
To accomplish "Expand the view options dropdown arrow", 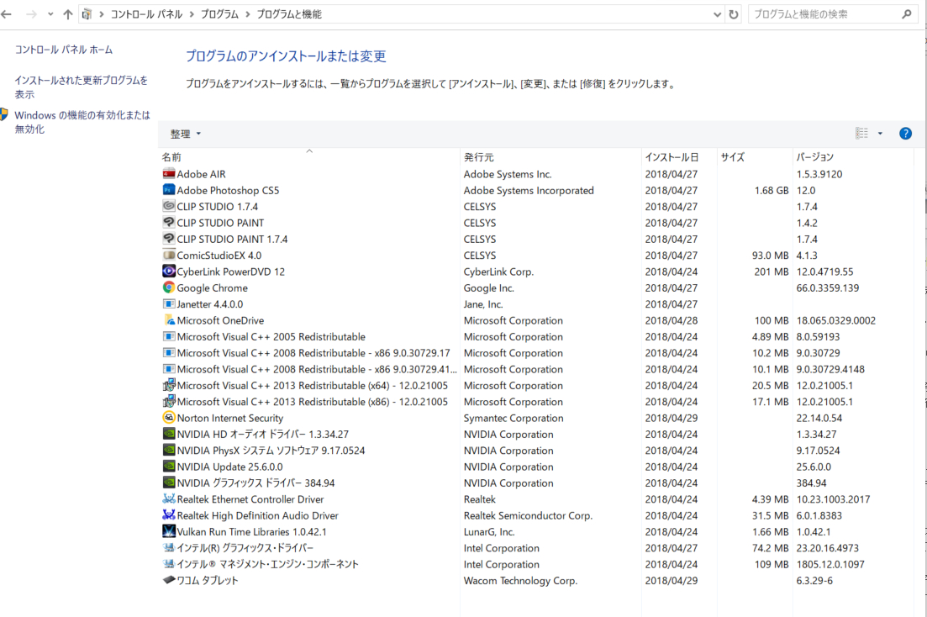I will click(x=880, y=134).
